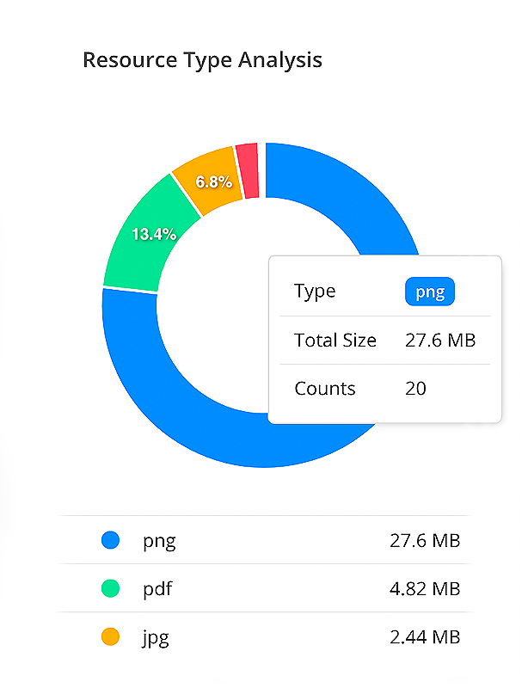Click the 6.8% percentage label

(214, 181)
